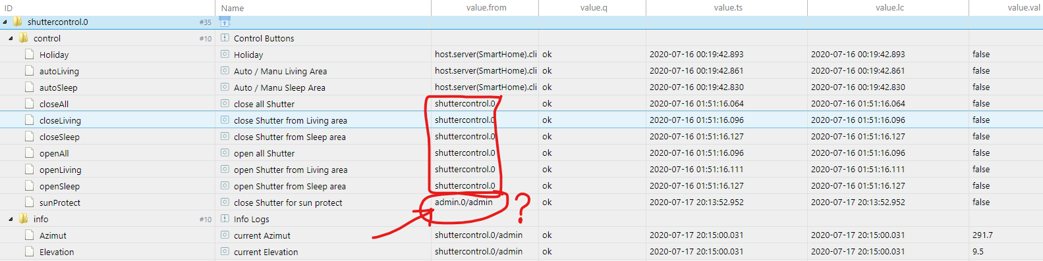Image resolution: width=1043 pixels, height=261 pixels.
Task: Click the channel icon beside Control Buttons
Action: [225, 38]
